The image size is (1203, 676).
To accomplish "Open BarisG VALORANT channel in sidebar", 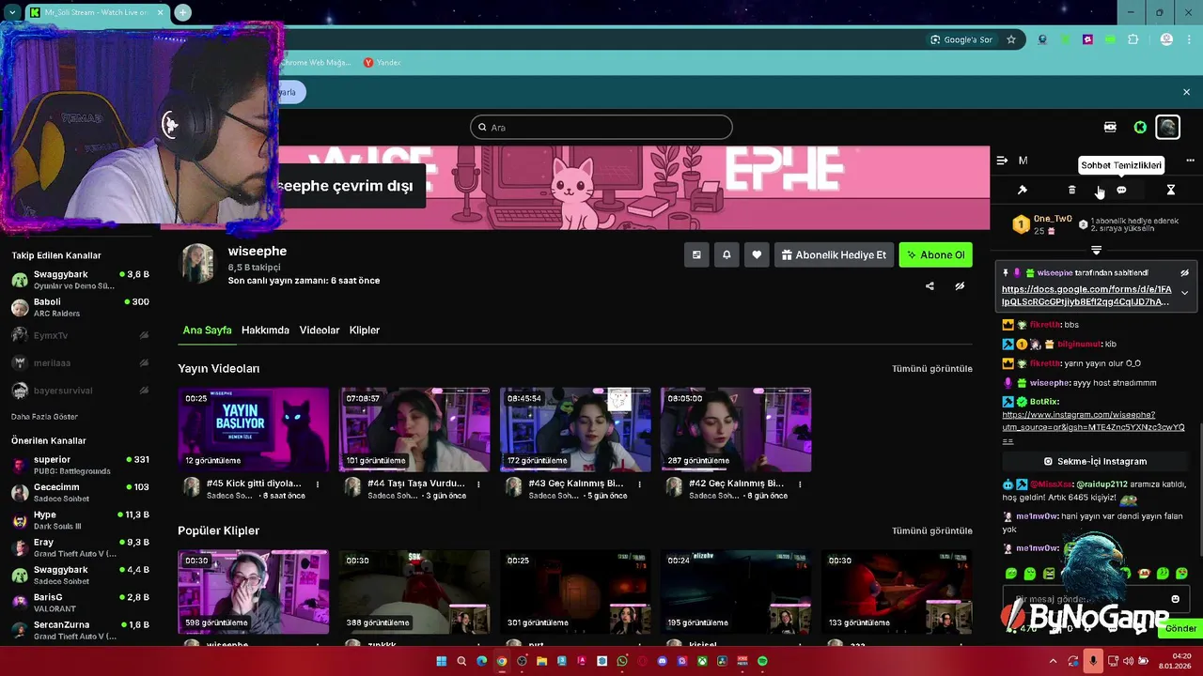I will [80, 602].
